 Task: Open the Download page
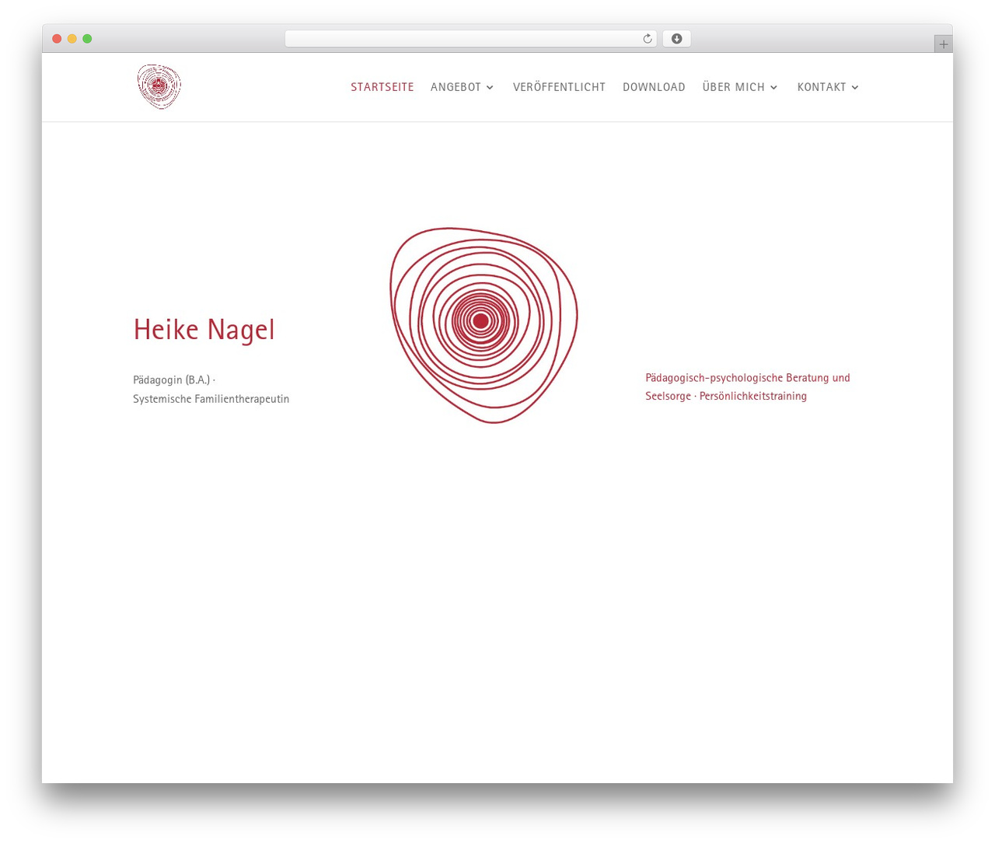pos(654,87)
